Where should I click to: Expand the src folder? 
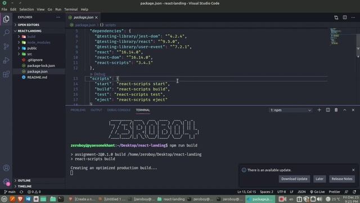coord(39,54)
